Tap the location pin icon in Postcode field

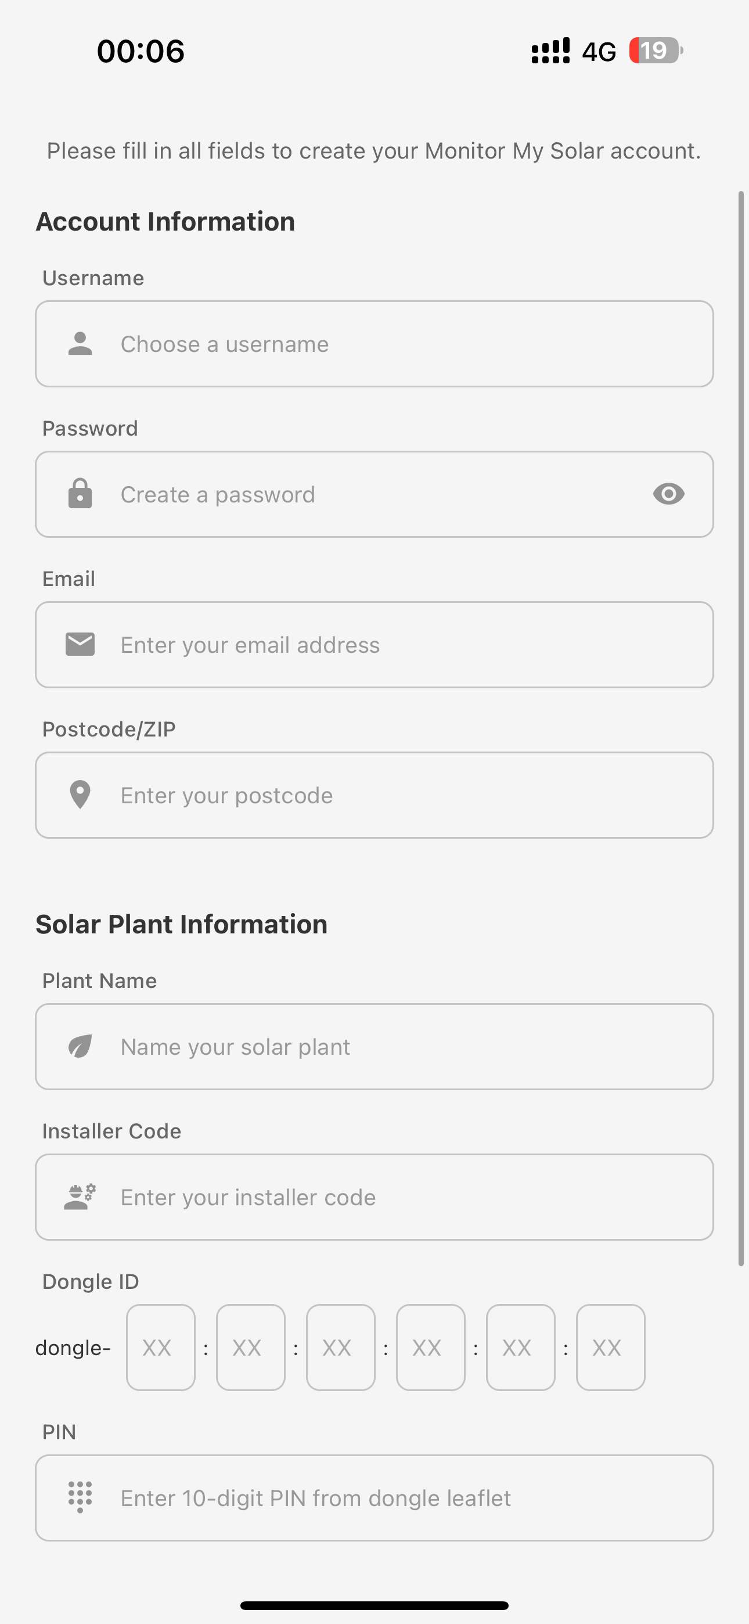click(x=80, y=795)
